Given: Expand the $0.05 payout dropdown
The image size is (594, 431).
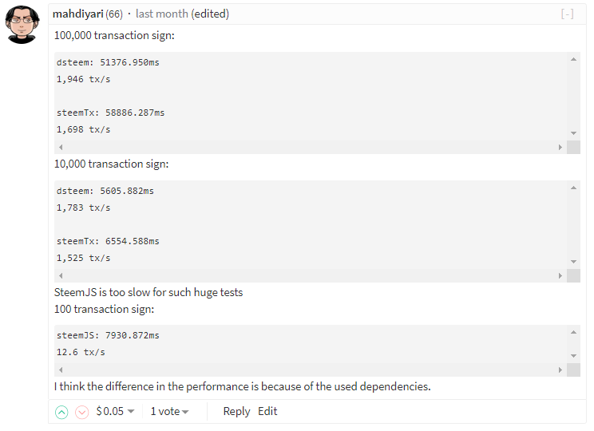Looking at the screenshot, I should 115,411.
